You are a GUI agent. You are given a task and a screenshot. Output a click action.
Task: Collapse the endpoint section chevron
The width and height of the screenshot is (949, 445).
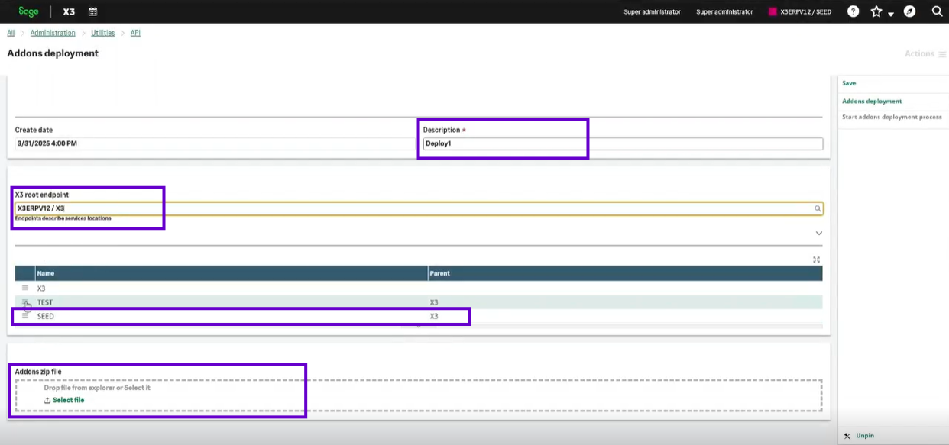pyautogui.click(x=818, y=233)
